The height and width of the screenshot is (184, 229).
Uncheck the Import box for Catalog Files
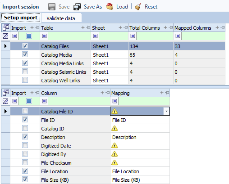pyautogui.click(x=25, y=46)
